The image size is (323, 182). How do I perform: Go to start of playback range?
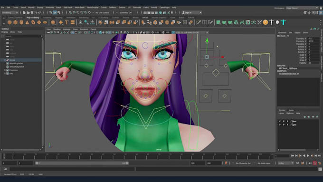[292, 156]
